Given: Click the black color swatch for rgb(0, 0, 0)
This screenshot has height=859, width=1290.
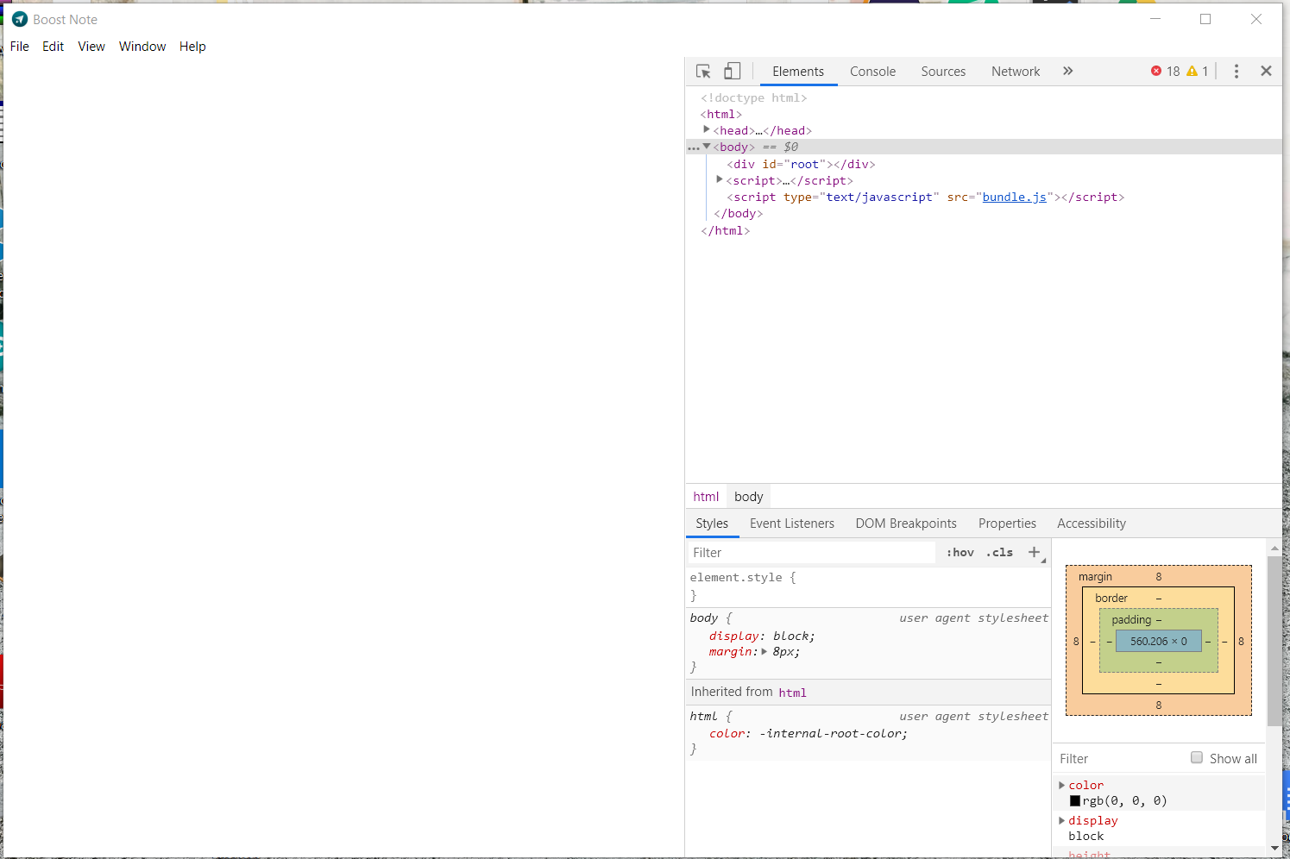Looking at the screenshot, I should point(1075,801).
